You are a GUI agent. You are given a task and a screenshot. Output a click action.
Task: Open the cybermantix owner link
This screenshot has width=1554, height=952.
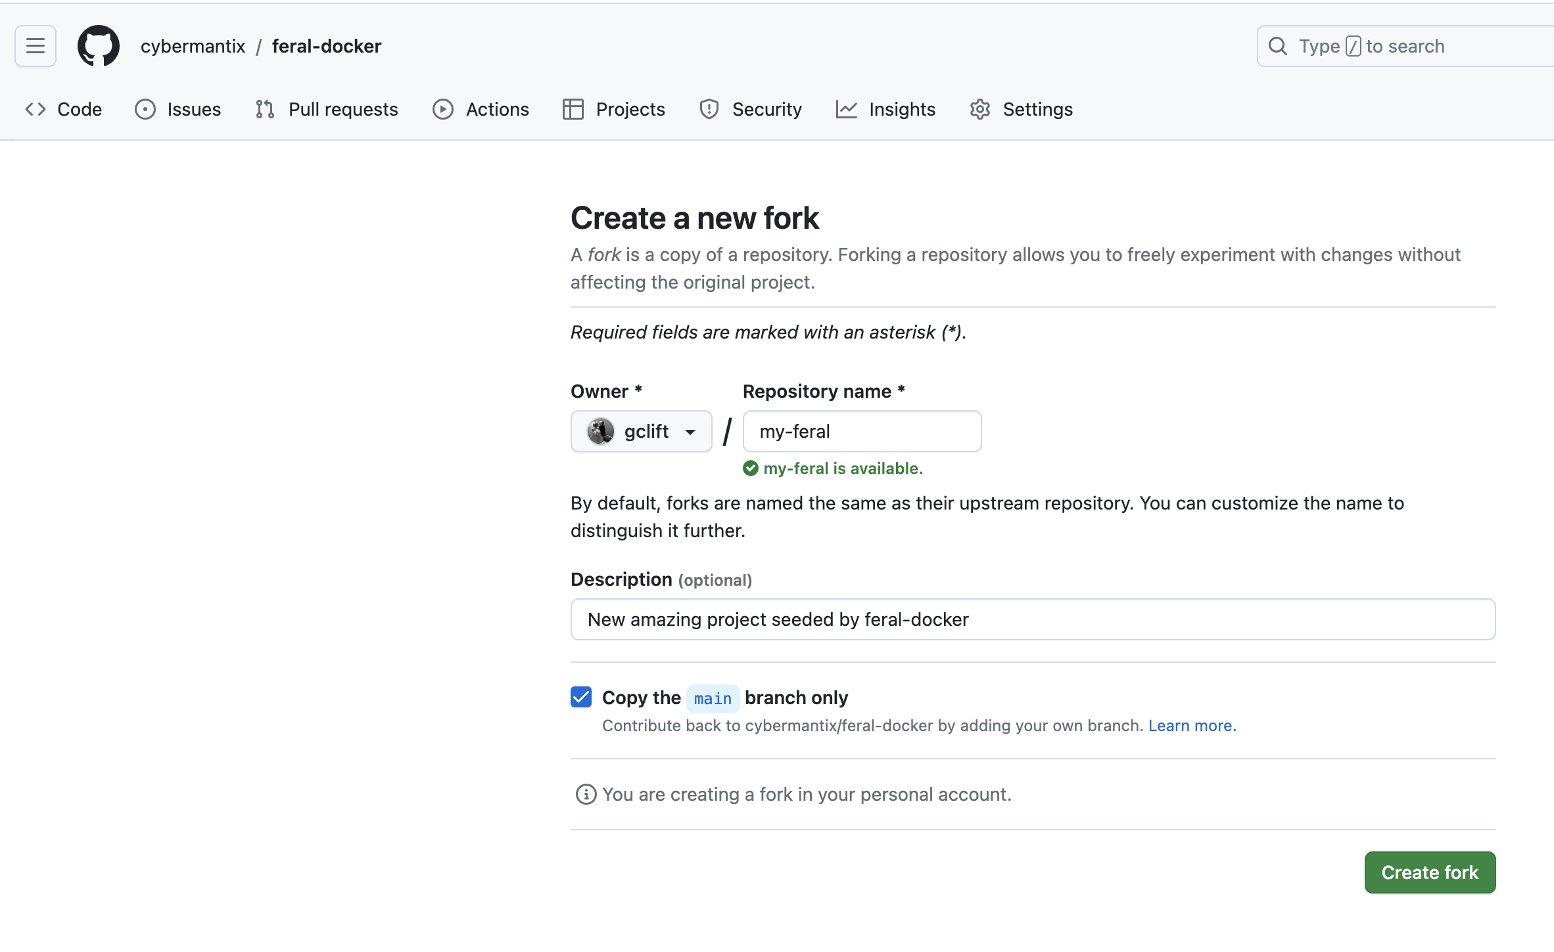[193, 46]
